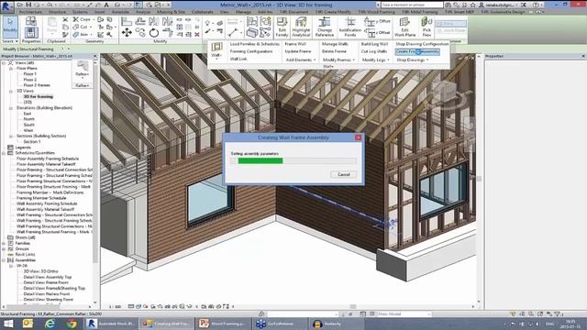The height and width of the screenshot is (330, 587).
Task: Click the Highlight Analytical icon
Action: pos(301,27)
